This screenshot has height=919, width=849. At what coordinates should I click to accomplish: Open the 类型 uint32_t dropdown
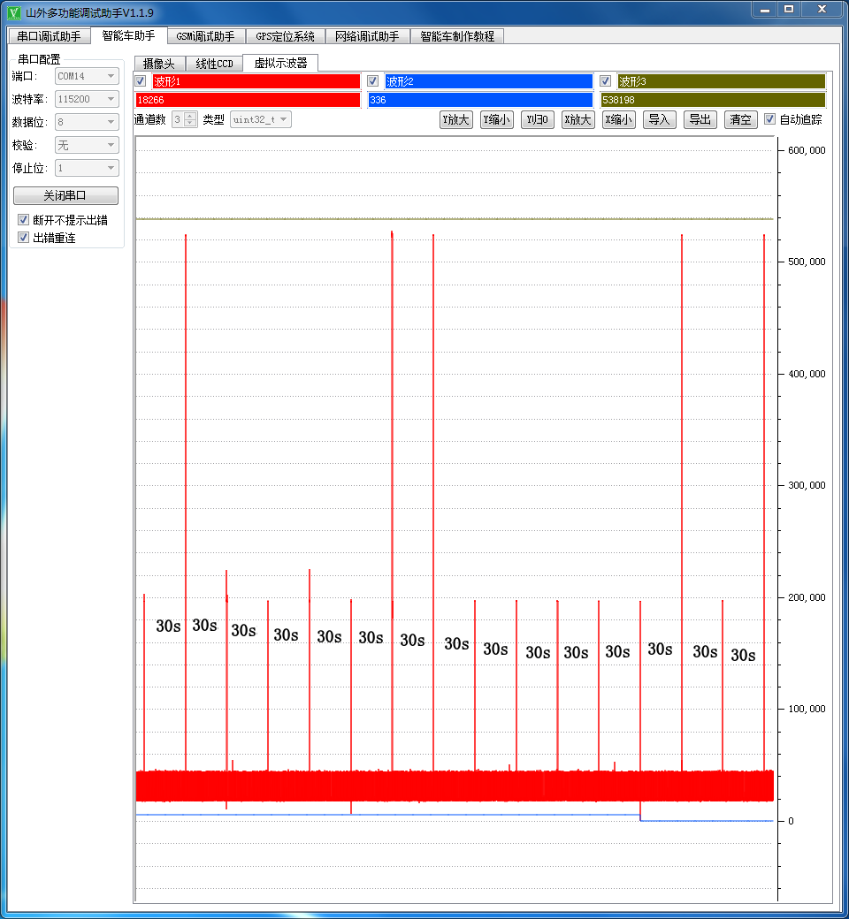click(x=261, y=119)
